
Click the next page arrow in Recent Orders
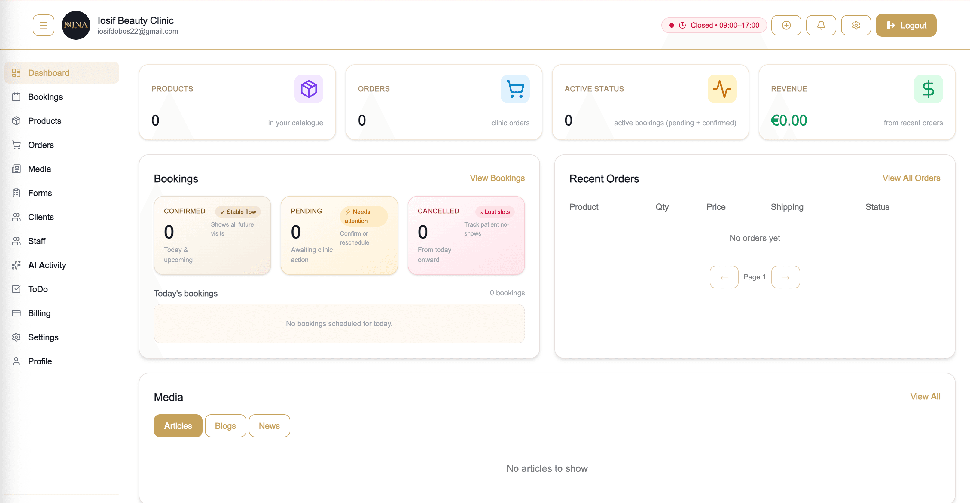coord(785,277)
